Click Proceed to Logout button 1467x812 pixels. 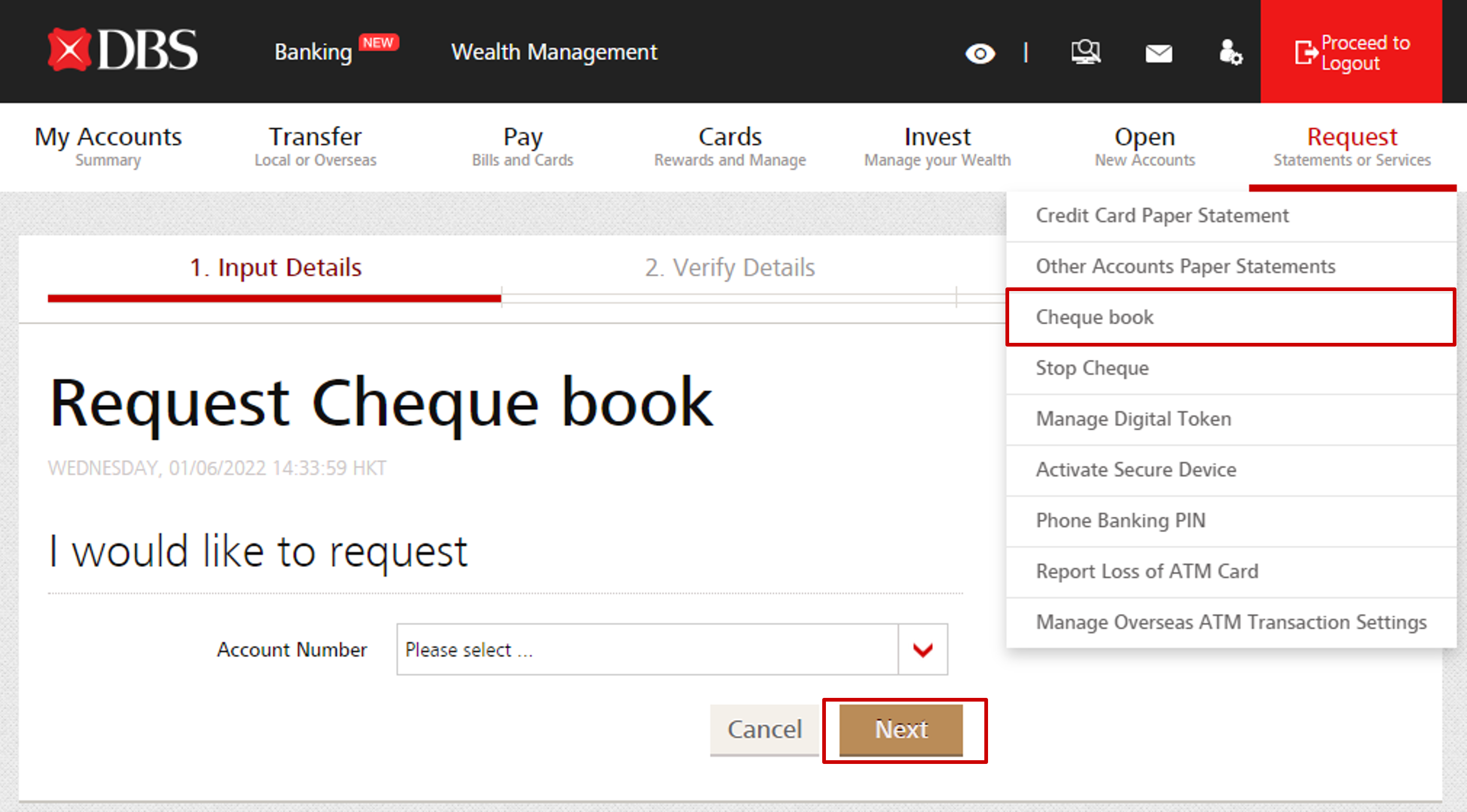pyautogui.click(x=1351, y=52)
